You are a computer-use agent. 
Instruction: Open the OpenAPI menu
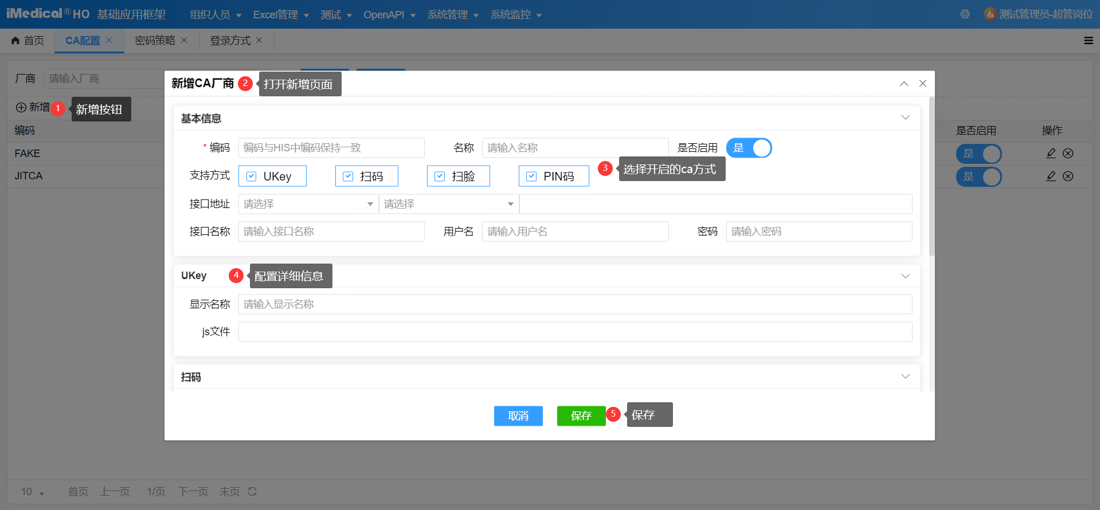click(x=389, y=15)
